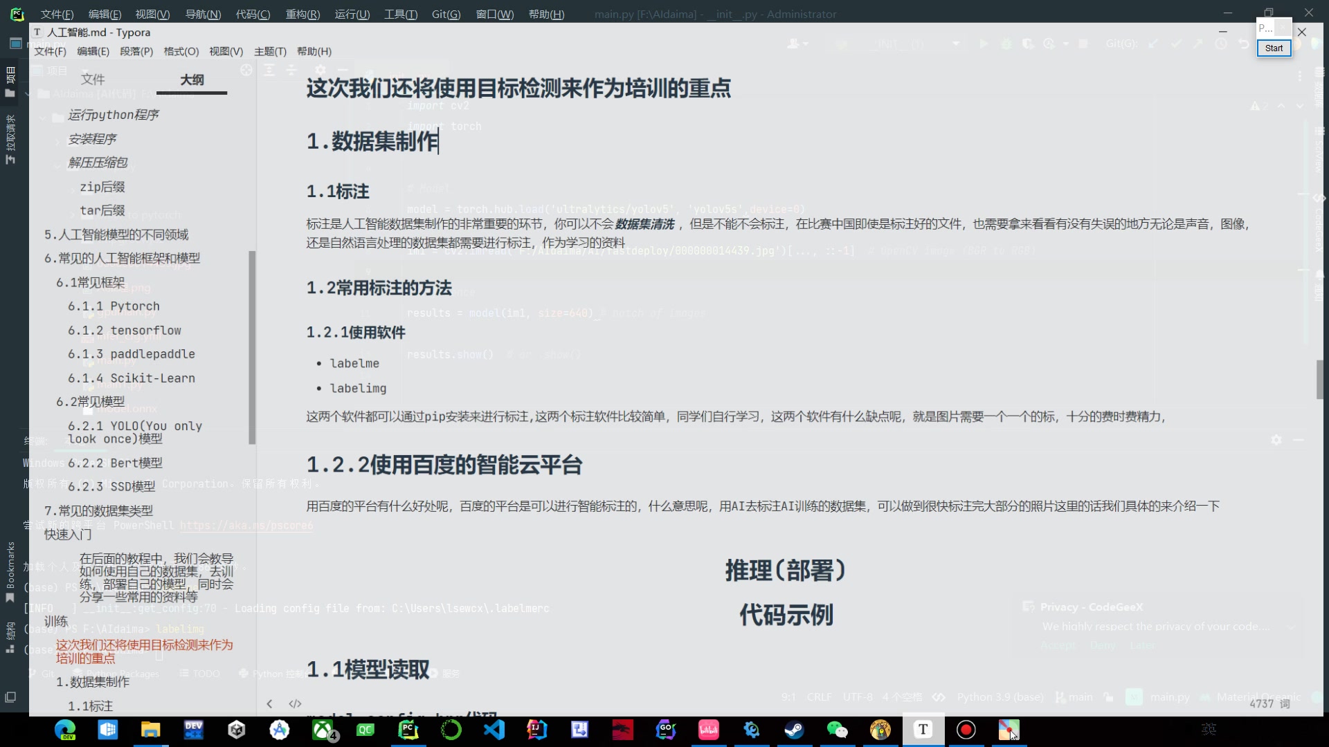
Task: Go to outline heading 7.常见的数据集类型
Action: click(98, 510)
